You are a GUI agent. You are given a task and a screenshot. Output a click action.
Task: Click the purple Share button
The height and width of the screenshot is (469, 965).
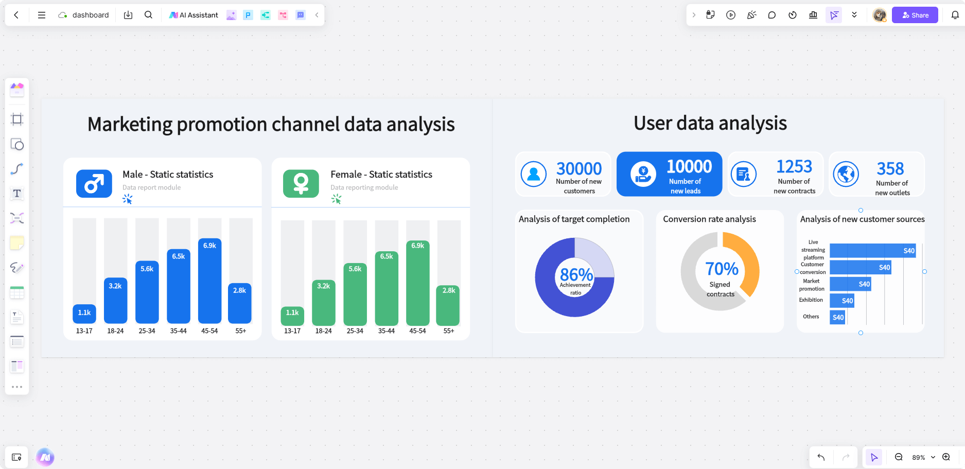pos(915,15)
